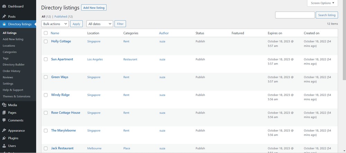
Task: Open Directory Builder submenu item
Action: pos(13,65)
